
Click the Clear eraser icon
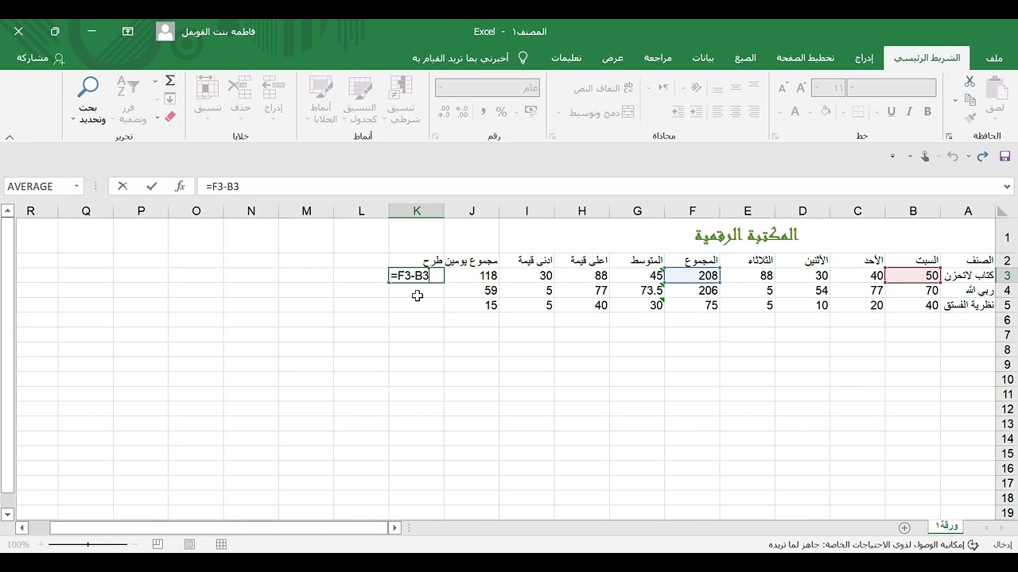coord(169,117)
